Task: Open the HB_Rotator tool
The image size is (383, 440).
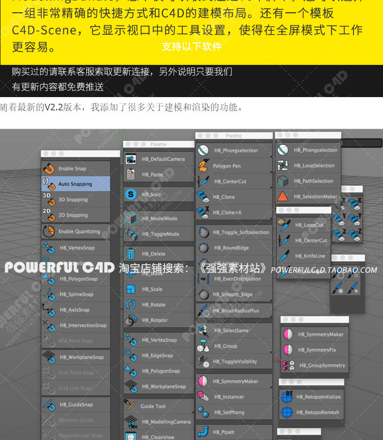Action: coord(159,320)
